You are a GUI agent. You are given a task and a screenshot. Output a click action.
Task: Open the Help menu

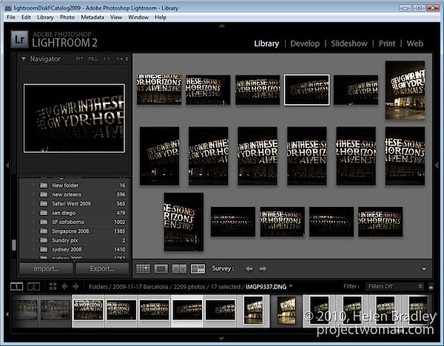[x=161, y=17]
